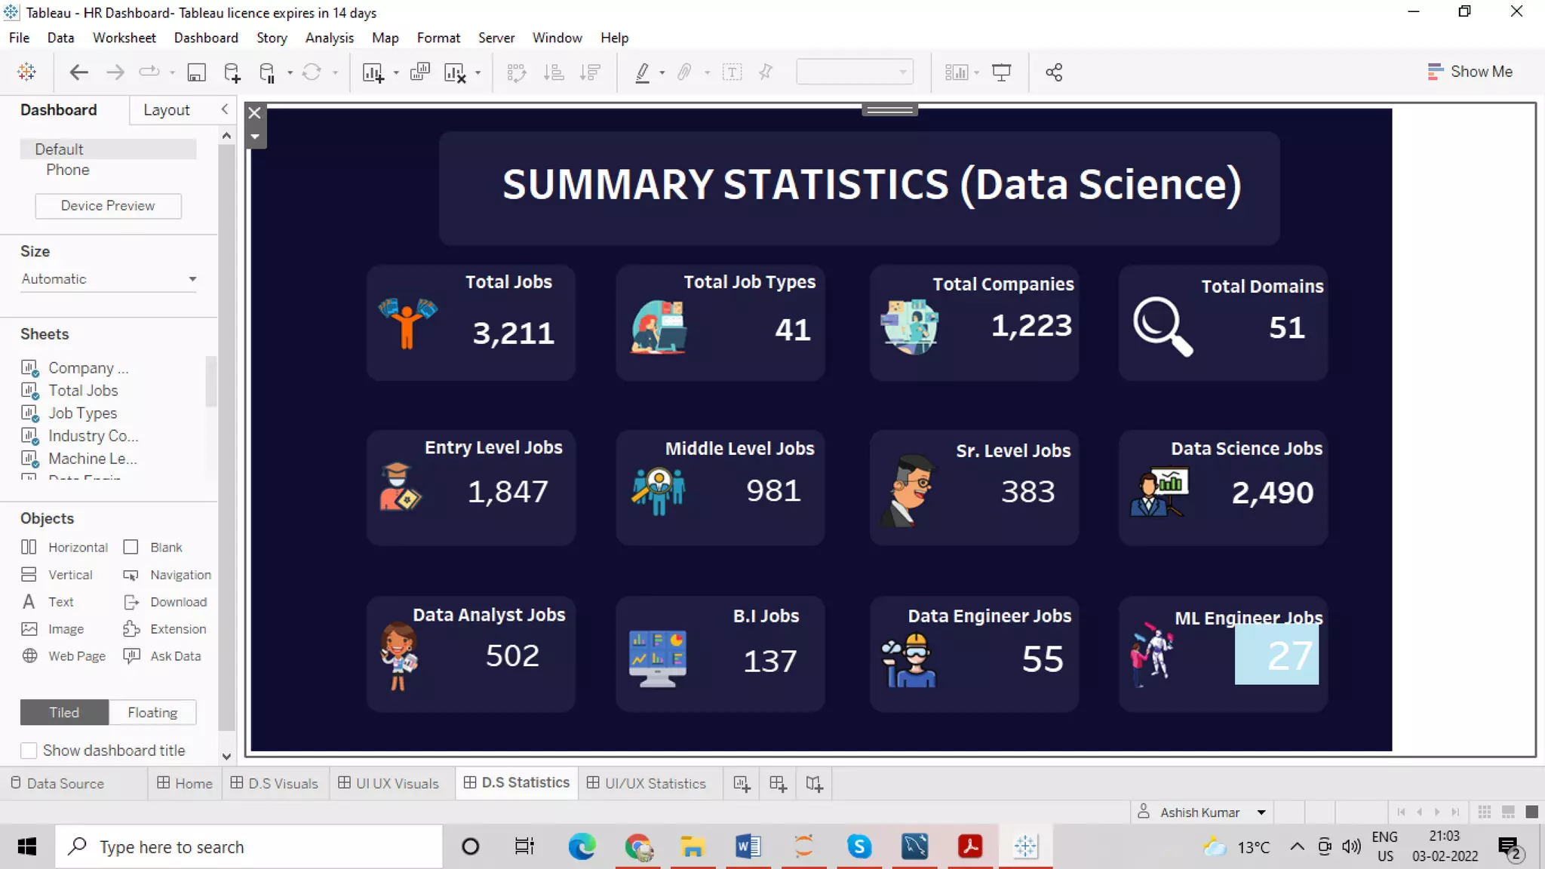Click the New Dashboard icon in tab bar
1545x869 pixels.
(x=778, y=784)
